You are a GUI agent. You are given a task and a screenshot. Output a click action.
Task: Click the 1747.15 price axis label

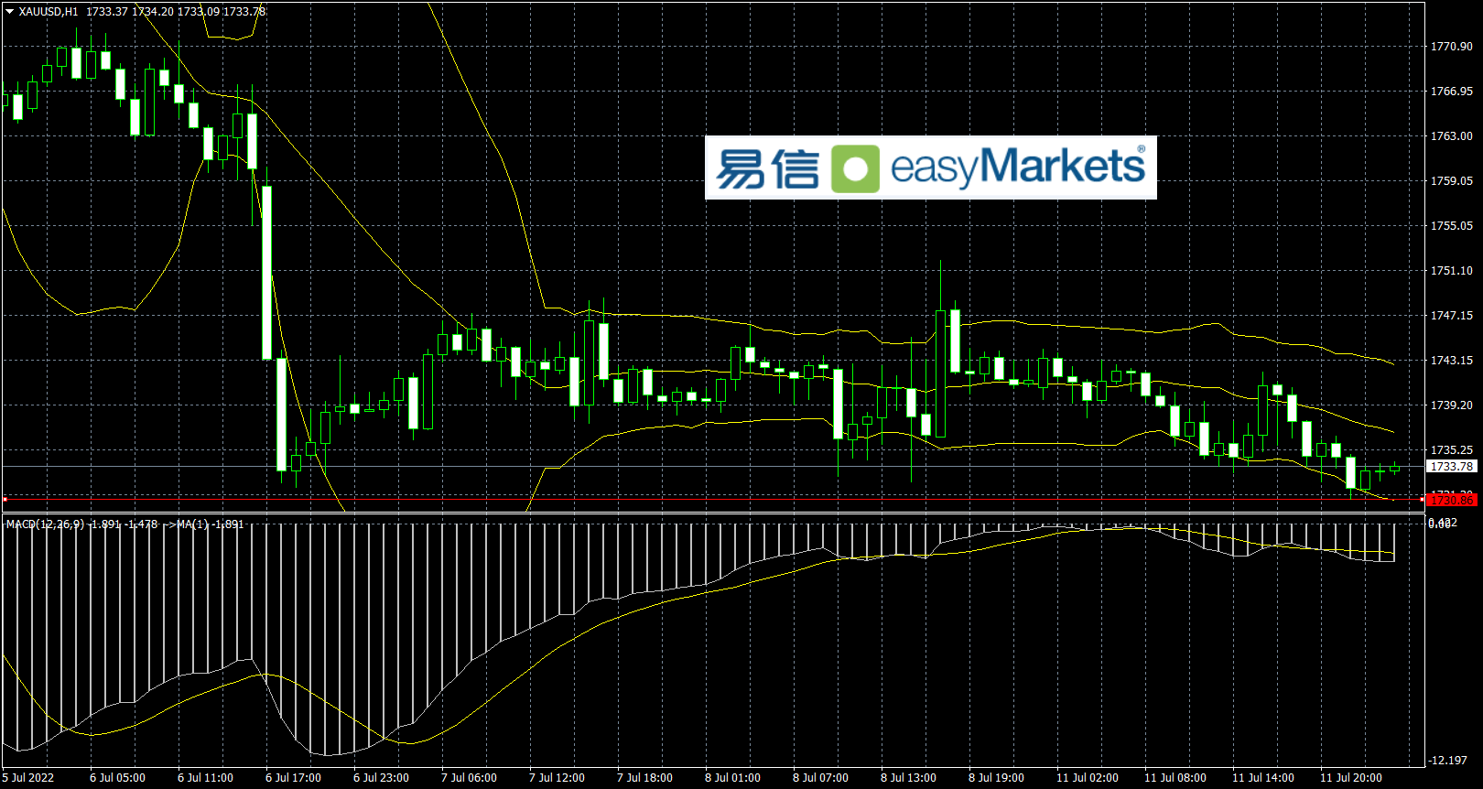click(x=1452, y=316)
